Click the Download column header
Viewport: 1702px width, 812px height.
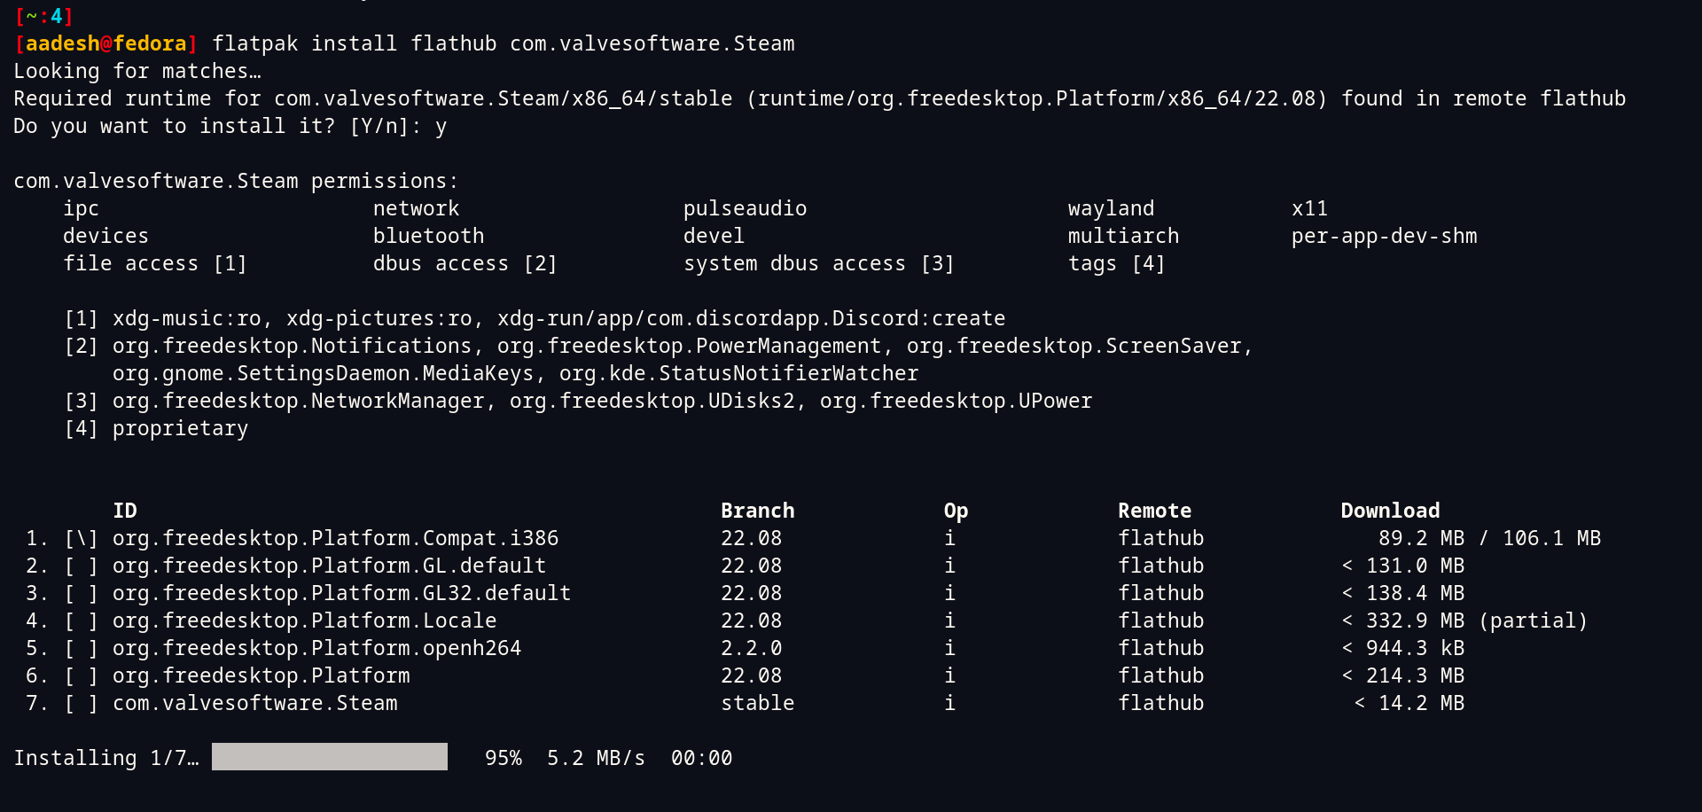point(1390,511)
